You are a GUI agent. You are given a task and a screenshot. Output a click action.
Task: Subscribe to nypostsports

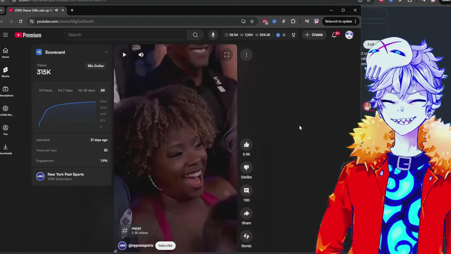pyautogui.click(x=165, y=246)
